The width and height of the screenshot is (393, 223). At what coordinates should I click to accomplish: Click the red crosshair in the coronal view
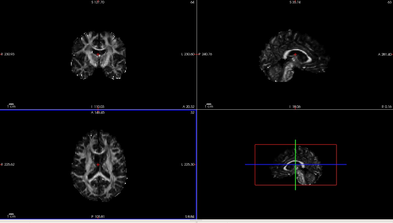point(98,55)
